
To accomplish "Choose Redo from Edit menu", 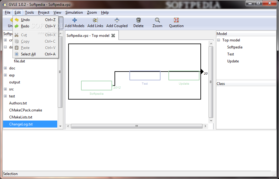I will (35, 26).
